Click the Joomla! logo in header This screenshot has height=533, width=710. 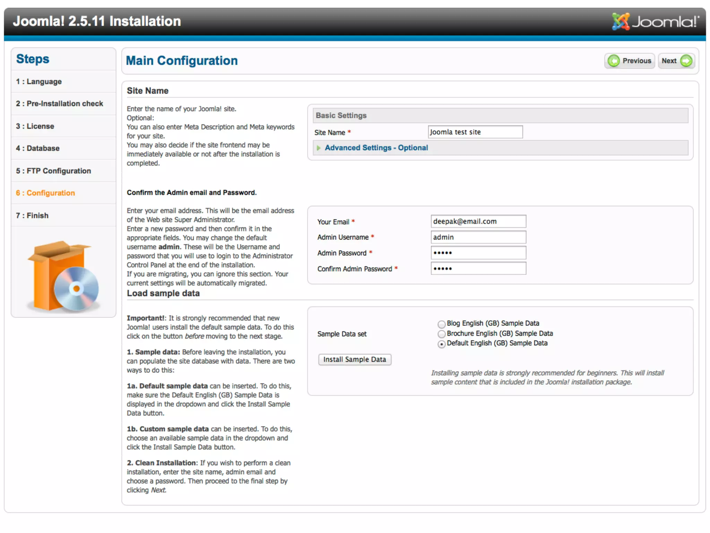point(655,22)
